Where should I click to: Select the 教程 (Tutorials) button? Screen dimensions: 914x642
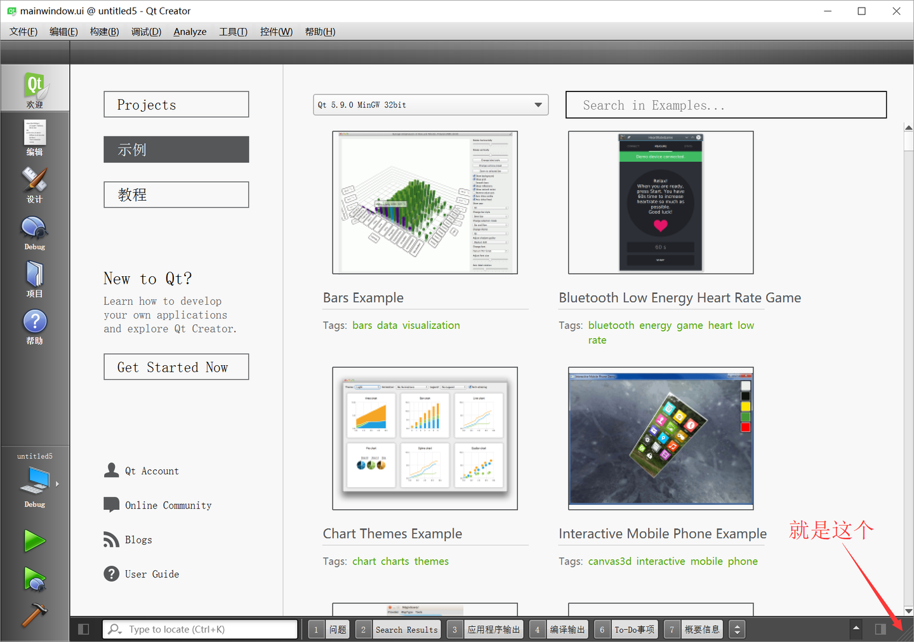(x=176, y=194)
